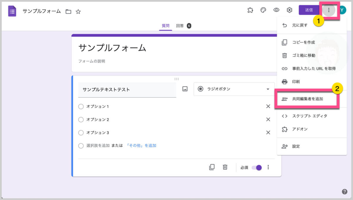The image size is (353, 200).
Task: Open the theme customization palette icon
Action: click(263, 10)
